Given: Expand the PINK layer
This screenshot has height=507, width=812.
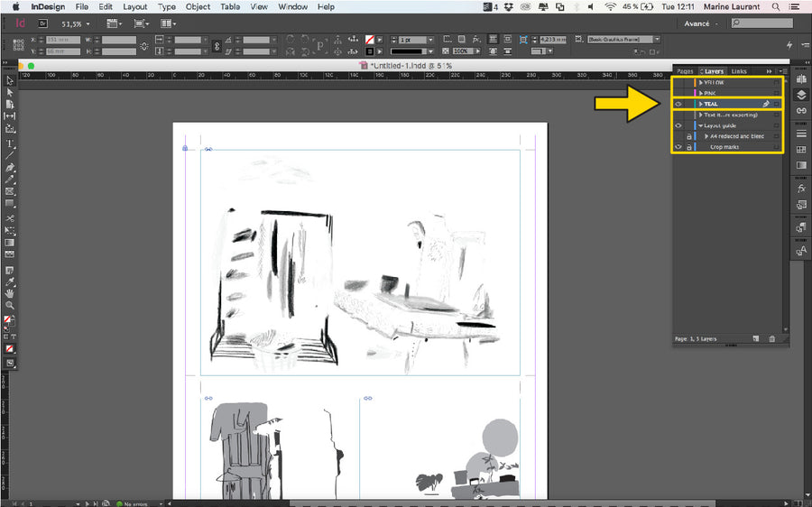Looking at the screenshot, I should [701, 93].
